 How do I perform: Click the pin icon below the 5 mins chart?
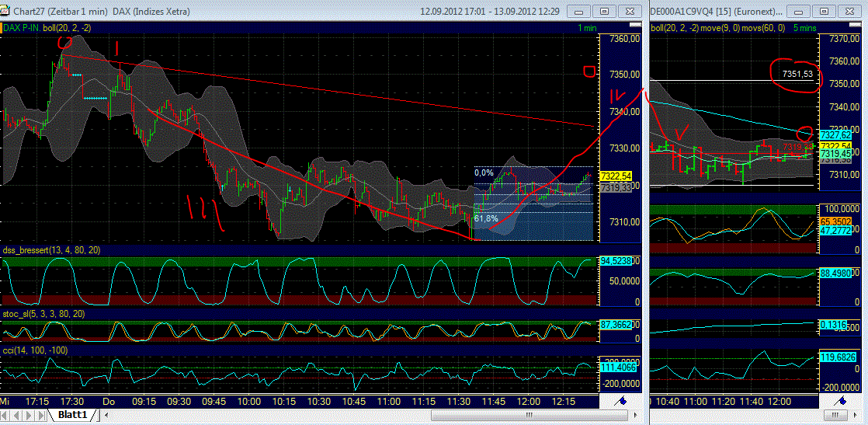tap(840, 401)
